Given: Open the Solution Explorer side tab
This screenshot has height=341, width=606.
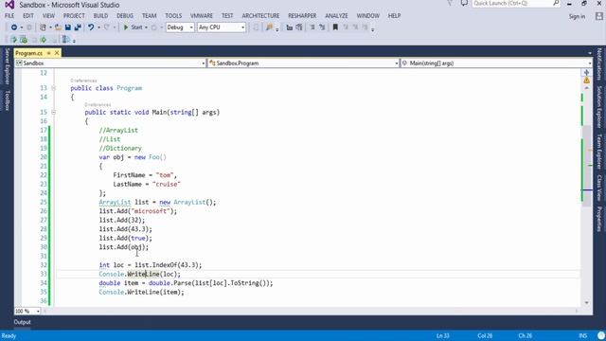Looking at the screenshot, I should [x=599, y=107].
